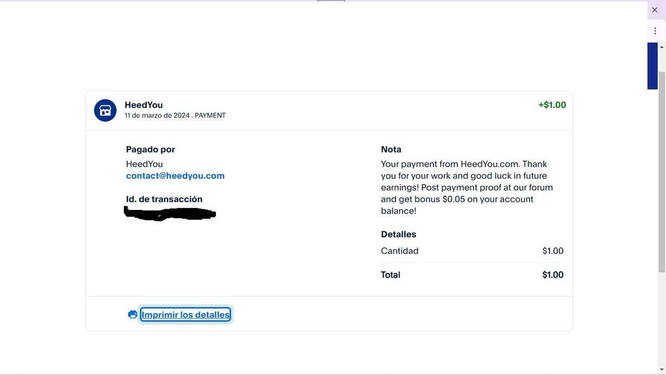Image resolution: width=666 pixels, height=375 pixels.
Task: Click the Cantidad $1.00 value
Action: (553, 251)
